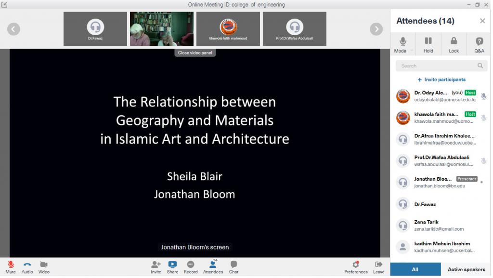Open the Q&A panel

pyautogui.click(x=479, y=44)
